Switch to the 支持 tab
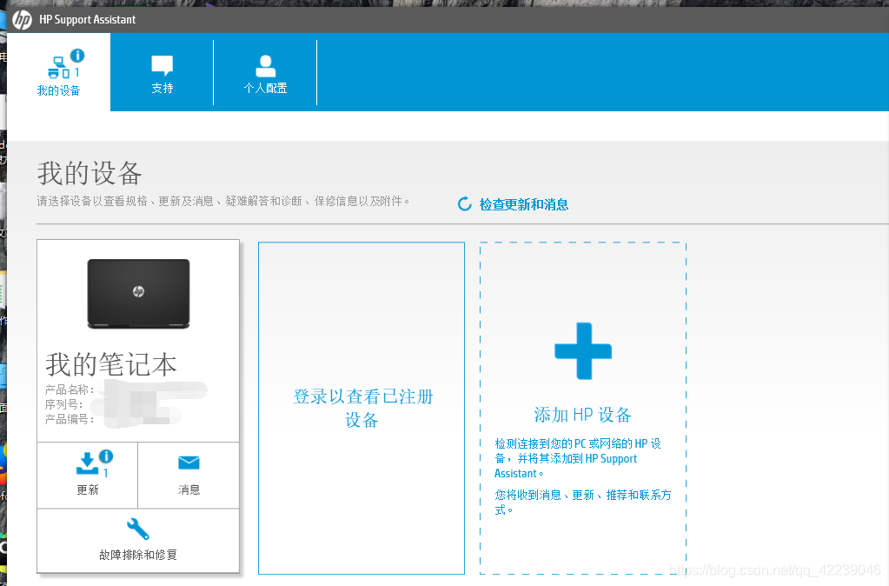 pos(163,72)
